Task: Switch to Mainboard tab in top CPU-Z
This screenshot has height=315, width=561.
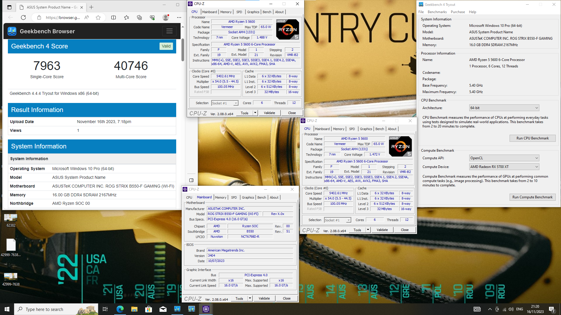Action: 209,12
